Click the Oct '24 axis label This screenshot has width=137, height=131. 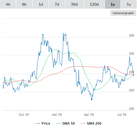point(24,115)
